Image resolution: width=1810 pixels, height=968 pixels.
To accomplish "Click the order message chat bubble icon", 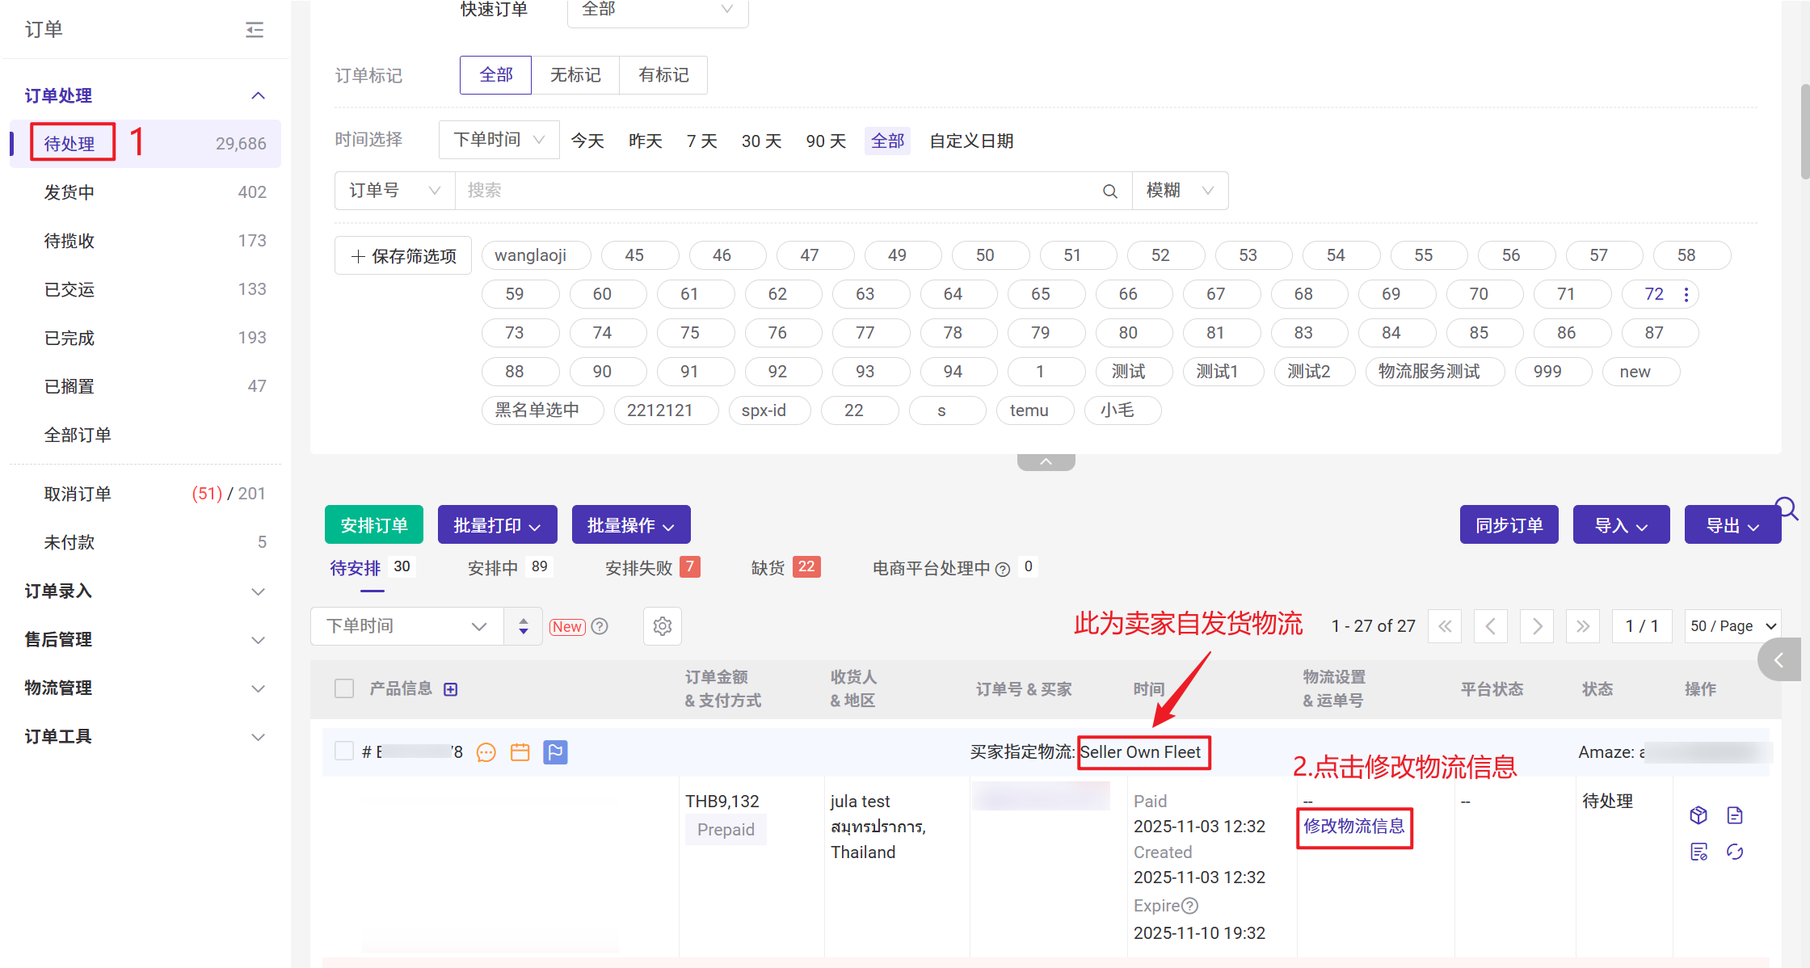I will pyautogui.click(x=486, y=752).
